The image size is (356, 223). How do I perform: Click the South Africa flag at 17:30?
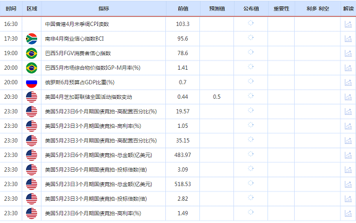pos(32,39)
